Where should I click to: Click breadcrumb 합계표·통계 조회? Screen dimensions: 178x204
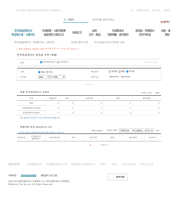tap(79, 42)
